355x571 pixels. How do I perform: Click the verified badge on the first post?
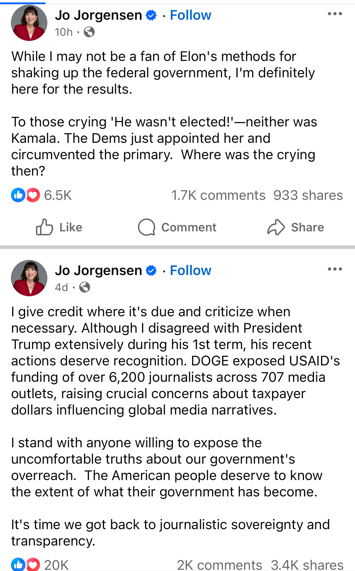(151, 15)
